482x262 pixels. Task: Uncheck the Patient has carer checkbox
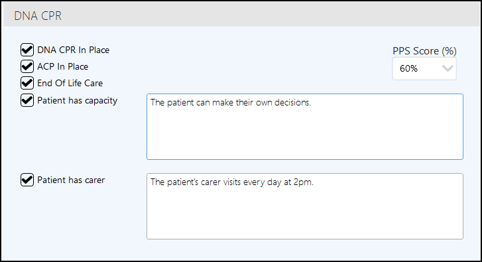[x=27, y=180]
